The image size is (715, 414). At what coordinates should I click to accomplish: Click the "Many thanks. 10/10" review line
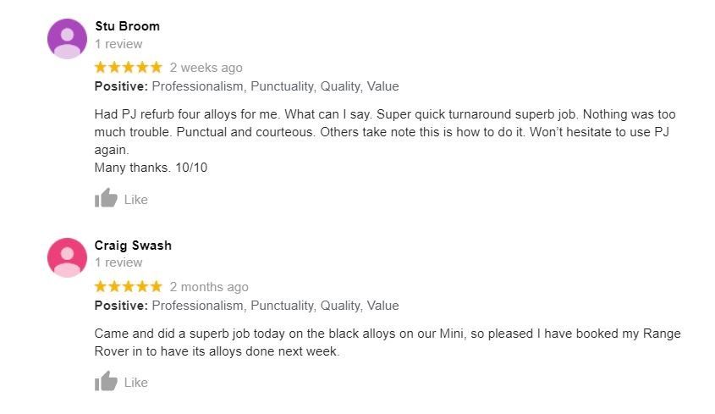click(151, 168)
